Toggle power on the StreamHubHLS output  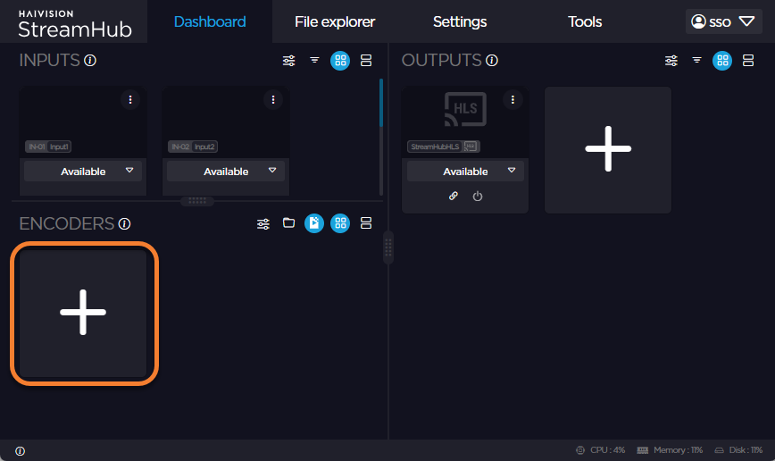tap(478, 197)
